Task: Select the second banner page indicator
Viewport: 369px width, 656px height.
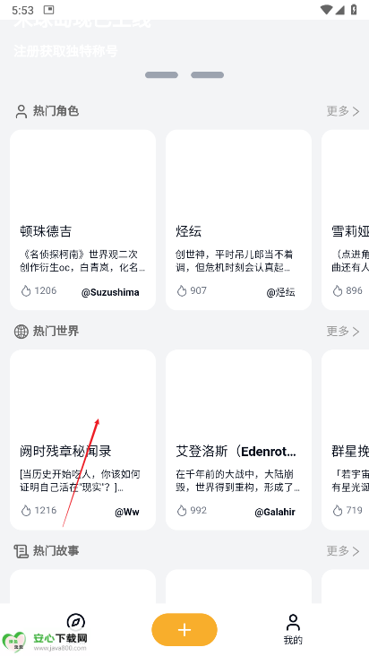Action: [x=207, y=75]
